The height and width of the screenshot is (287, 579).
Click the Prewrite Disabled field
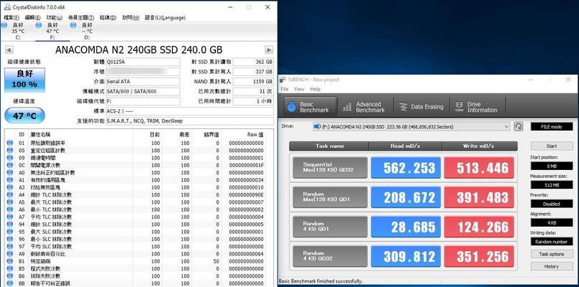click(x=552, y=203)
